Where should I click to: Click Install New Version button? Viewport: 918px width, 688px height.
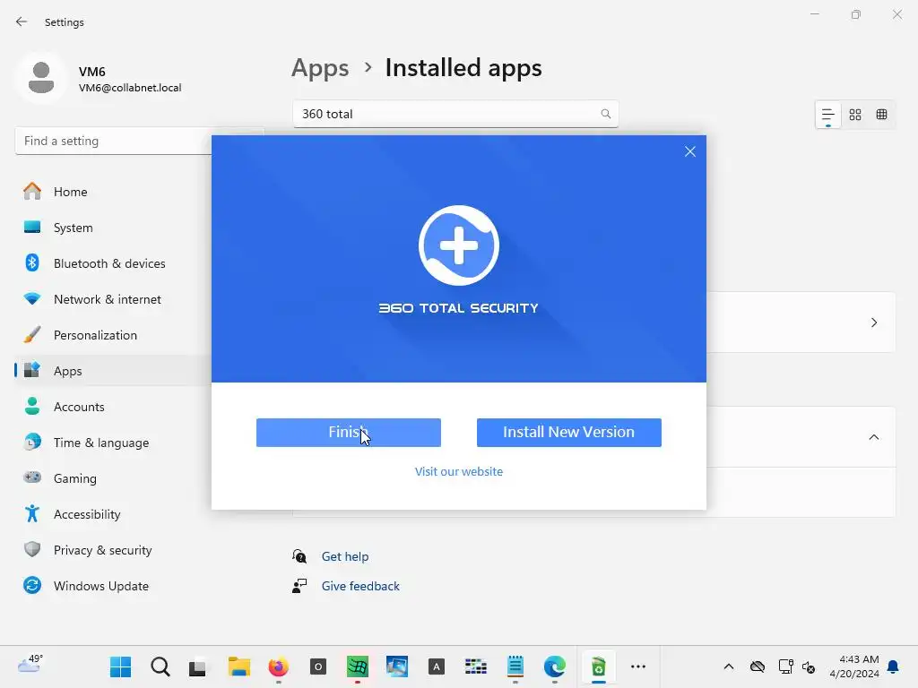tap(568, 433)
